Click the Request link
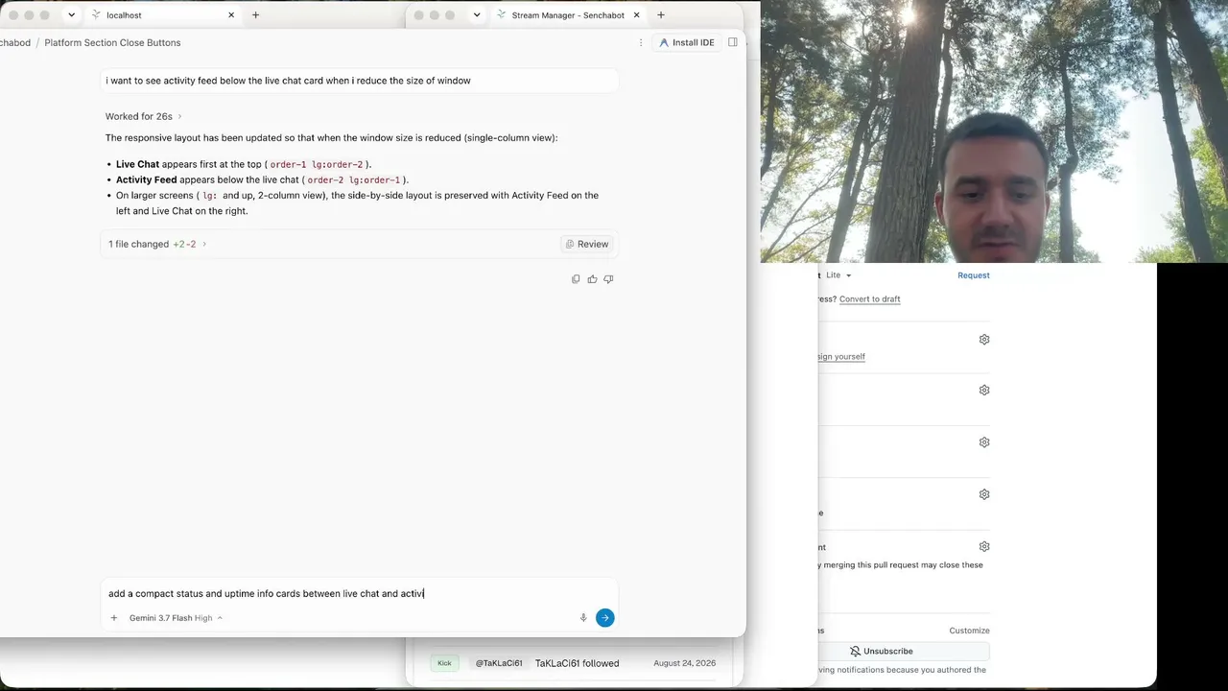 pos(973,275)
